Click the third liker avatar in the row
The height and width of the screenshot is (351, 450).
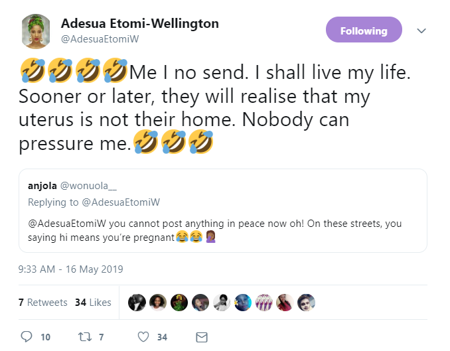179,303
